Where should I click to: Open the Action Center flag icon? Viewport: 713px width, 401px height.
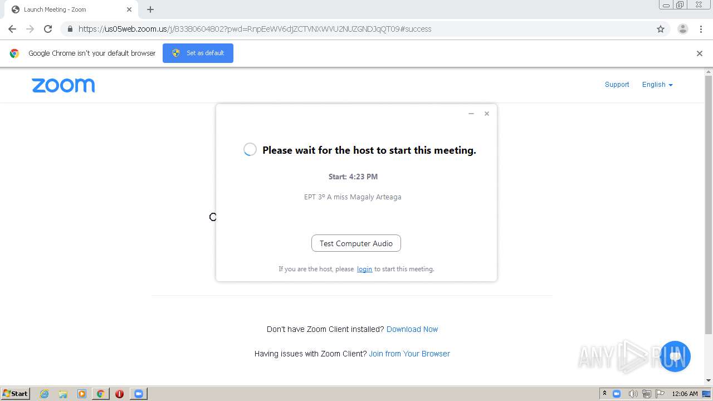[660, 394]
